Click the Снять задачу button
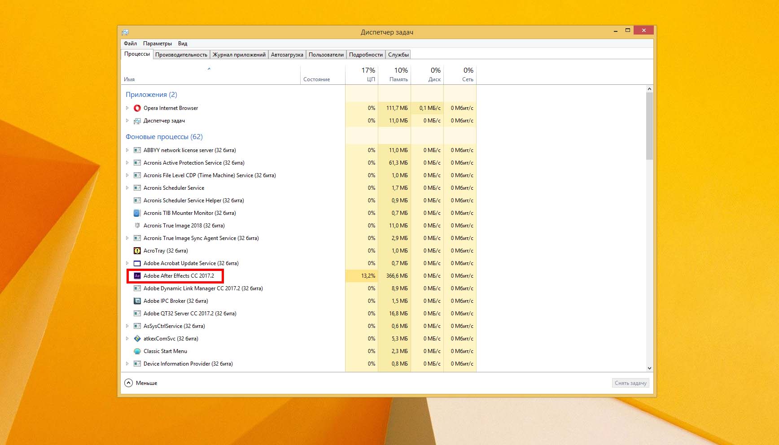 630,383
